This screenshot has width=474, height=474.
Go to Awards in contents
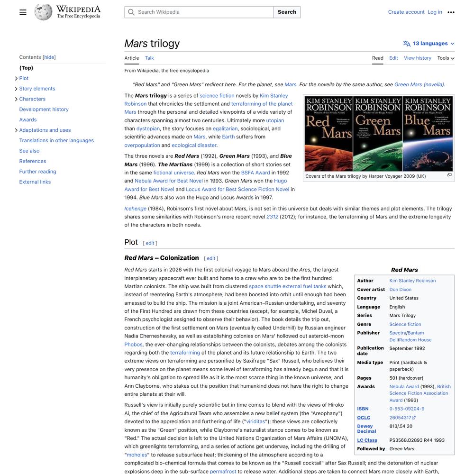click(28, 120)
